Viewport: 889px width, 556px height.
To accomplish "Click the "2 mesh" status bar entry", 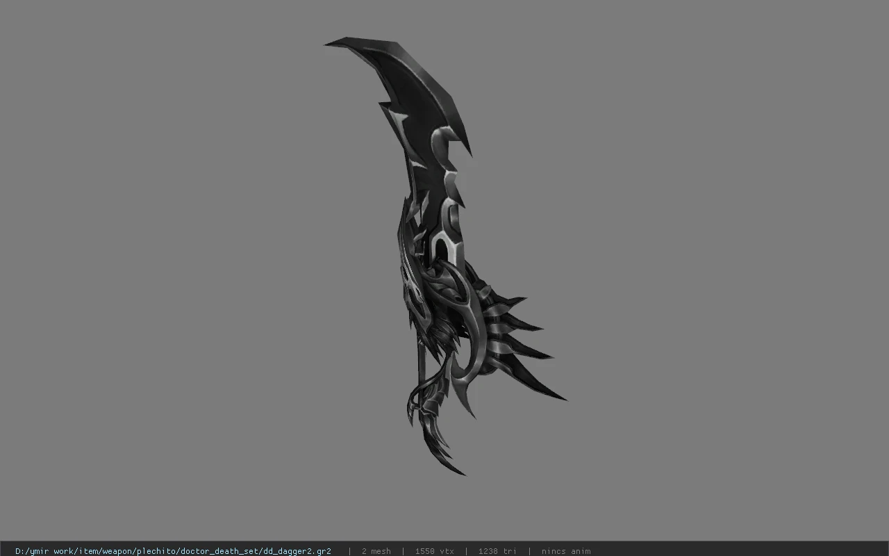I will pos(376,551).
